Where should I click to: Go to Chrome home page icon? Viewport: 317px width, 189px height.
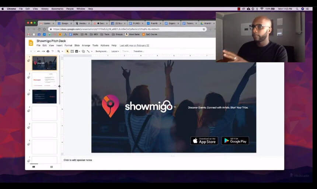[x=44, y=29]
